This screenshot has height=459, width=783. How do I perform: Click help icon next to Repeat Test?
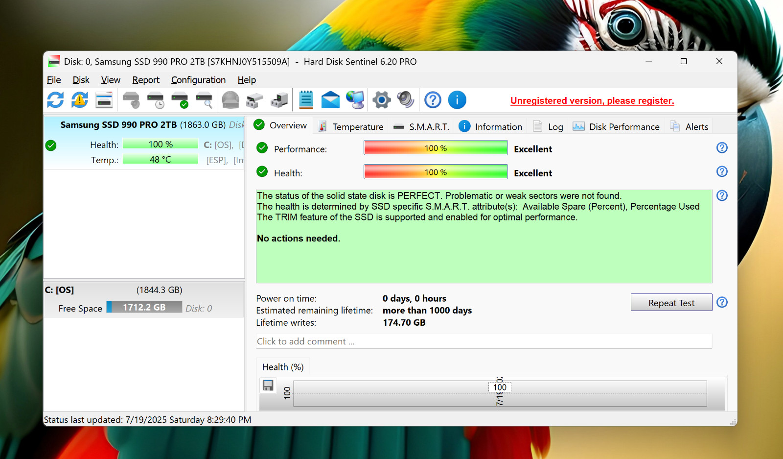722,302
